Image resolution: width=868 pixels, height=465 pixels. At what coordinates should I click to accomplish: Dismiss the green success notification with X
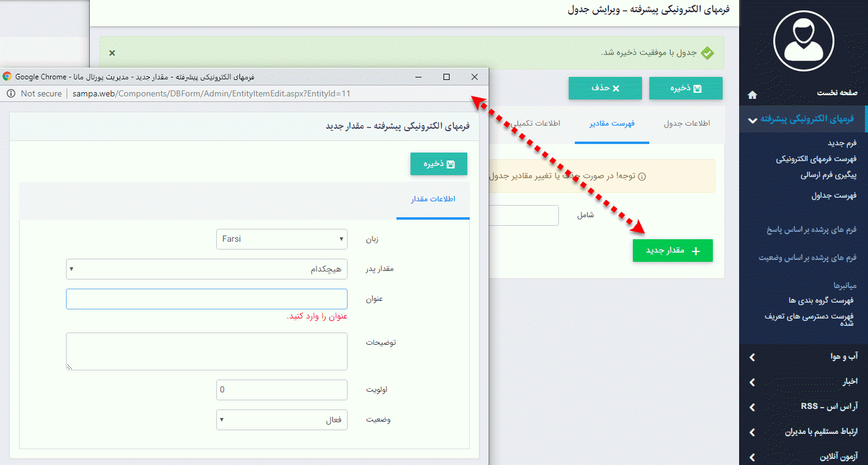click(112, 53)
